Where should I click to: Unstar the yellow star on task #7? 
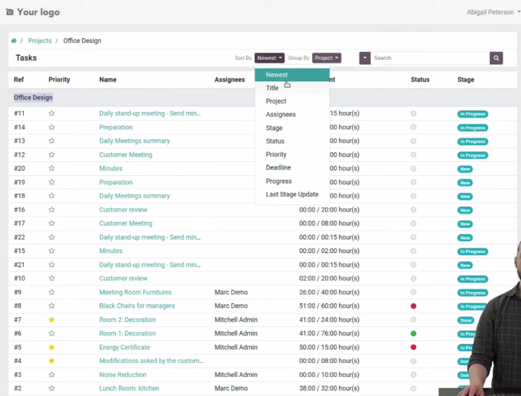(51, 319)
